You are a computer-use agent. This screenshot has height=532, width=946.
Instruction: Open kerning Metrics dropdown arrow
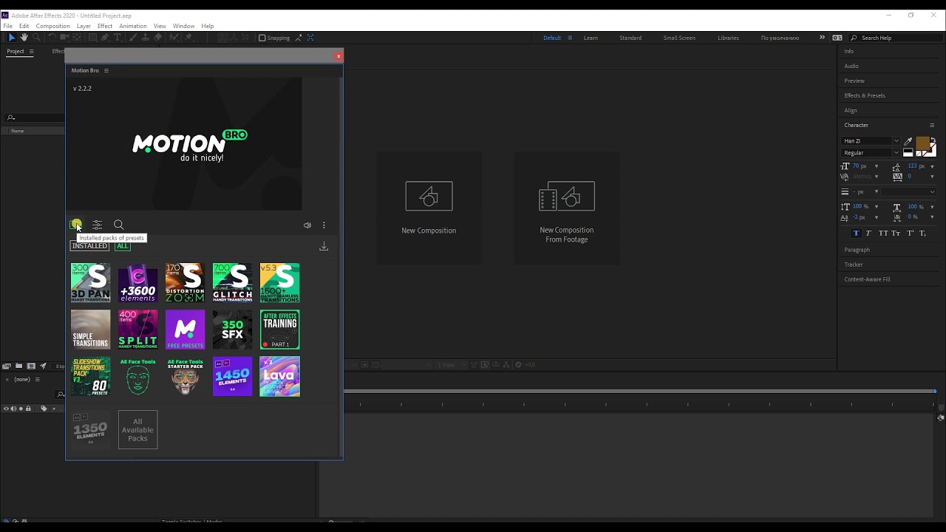(877, 177)
